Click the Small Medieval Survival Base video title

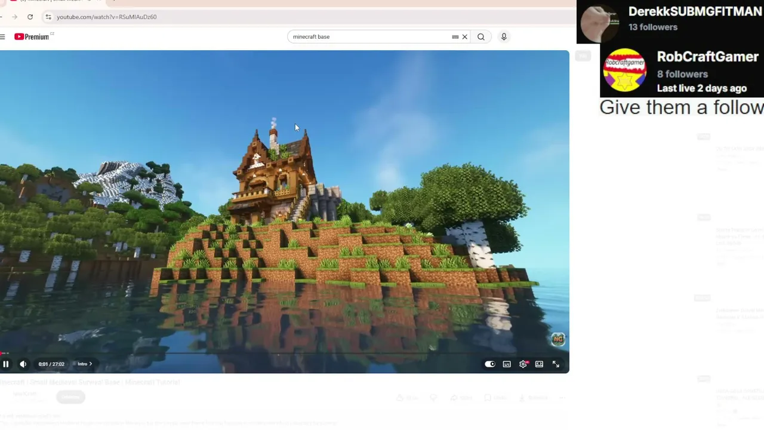click(90, 382)
